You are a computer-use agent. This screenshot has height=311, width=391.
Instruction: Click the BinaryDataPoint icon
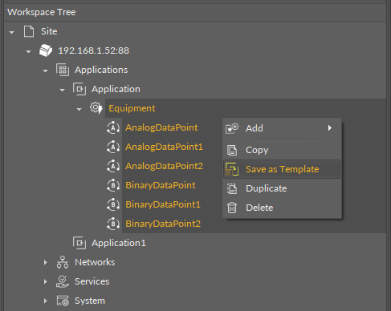(113, 185)
